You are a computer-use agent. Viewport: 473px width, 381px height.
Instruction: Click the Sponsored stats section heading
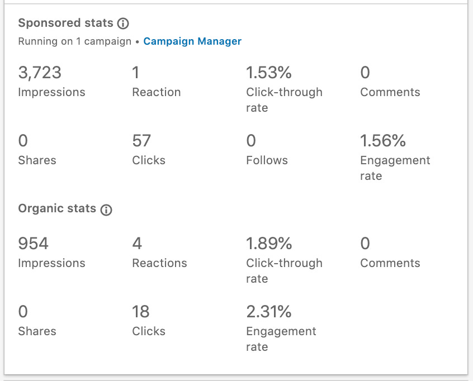(x=64, y=23)
